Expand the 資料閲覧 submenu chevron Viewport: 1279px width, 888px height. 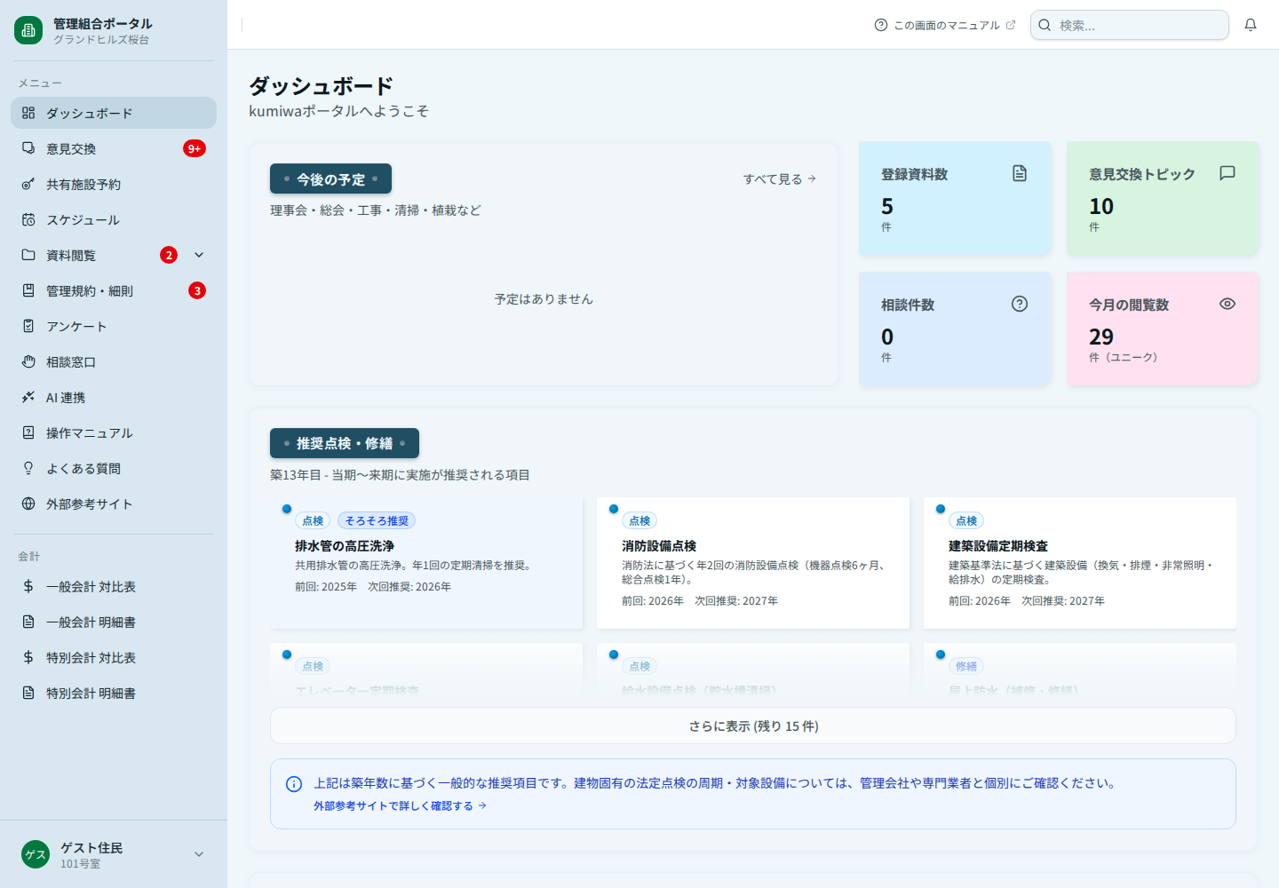point(199,255)
